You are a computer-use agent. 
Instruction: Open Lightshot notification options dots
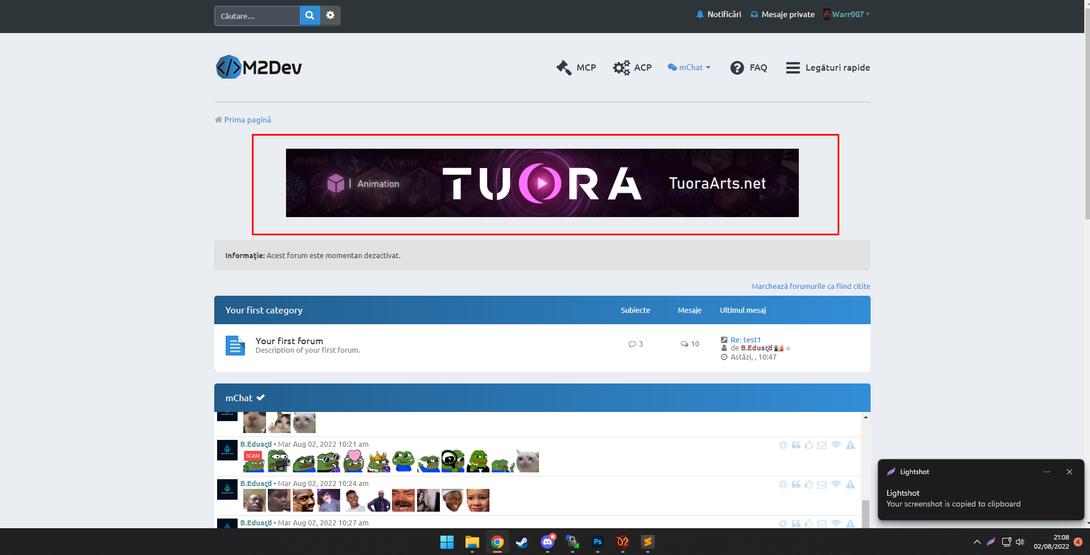pos(1047,472)
